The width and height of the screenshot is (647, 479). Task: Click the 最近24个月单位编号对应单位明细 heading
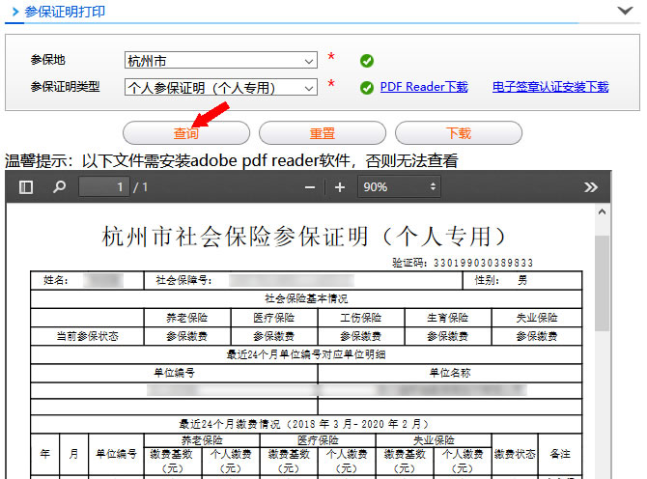tap(306, 354)
